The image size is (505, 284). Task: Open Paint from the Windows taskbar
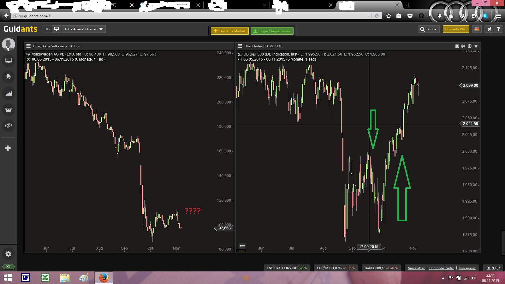tap(84, 278)
